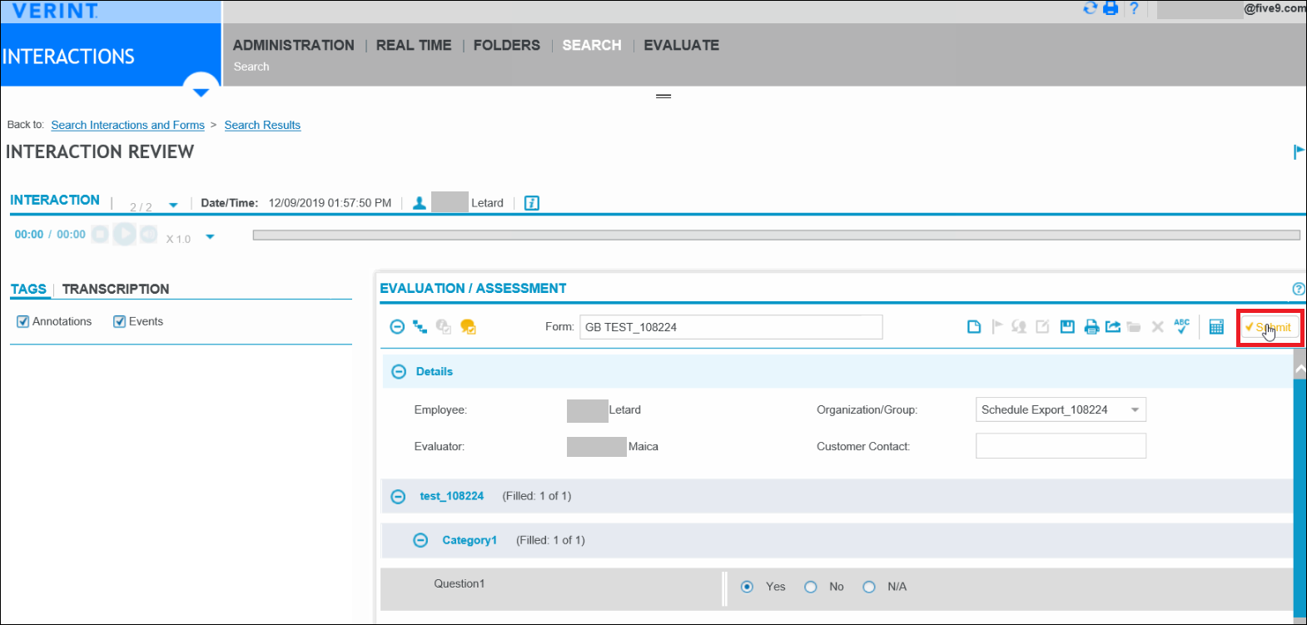
Task: Open help with the top bar question mark
Action: pyautogui.click(x=1134, y=8)
